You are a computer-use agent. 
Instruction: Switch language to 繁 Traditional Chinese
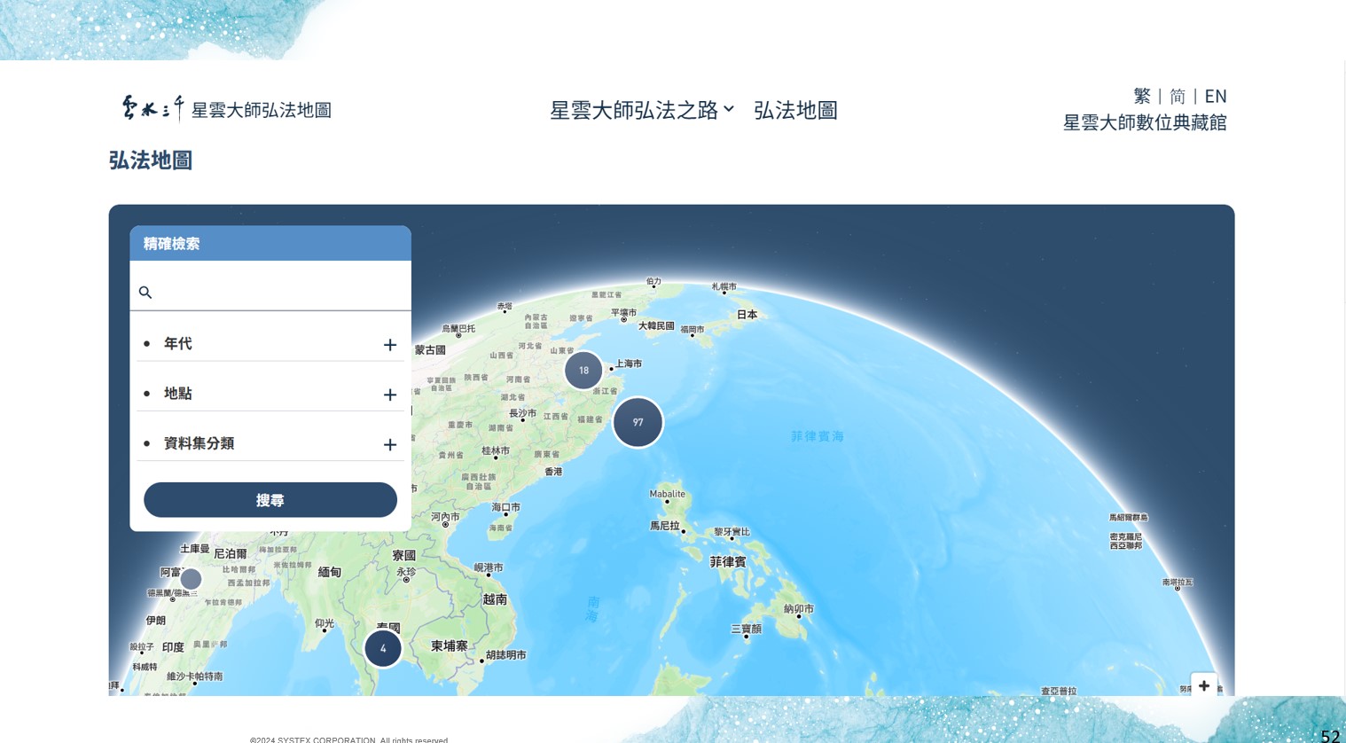coord(1142,96)
